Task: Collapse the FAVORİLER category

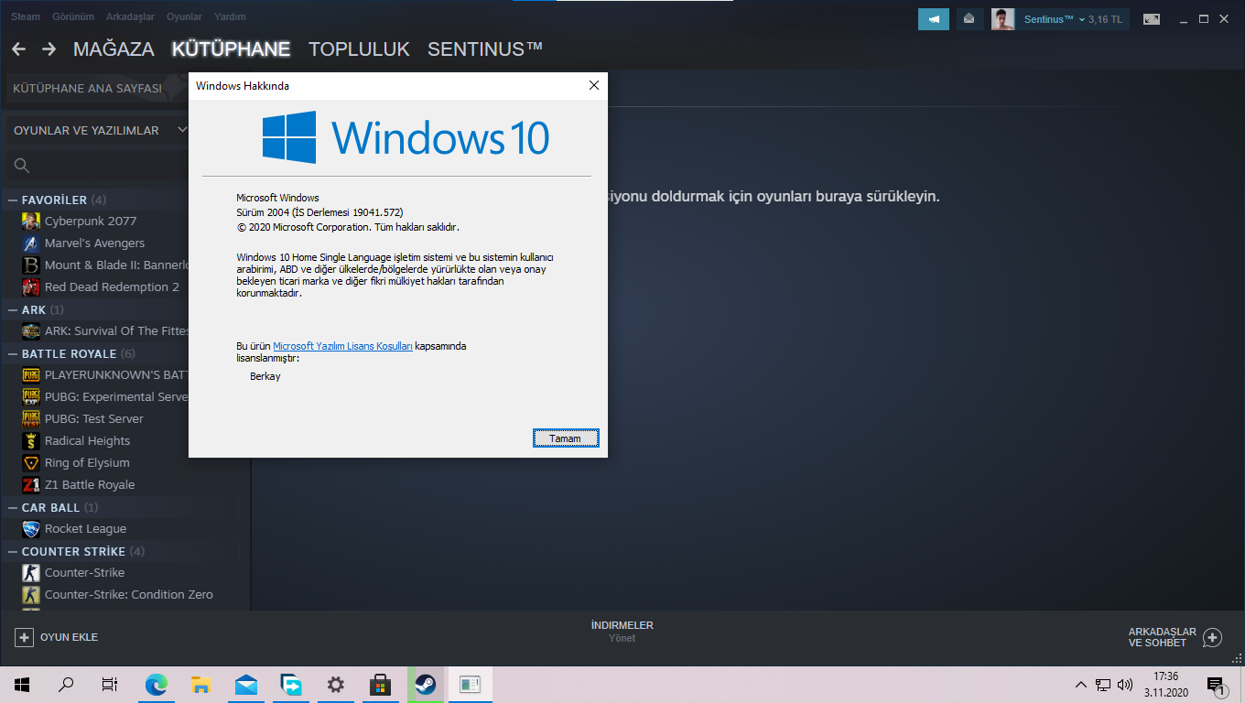Action: pos(13,200)
